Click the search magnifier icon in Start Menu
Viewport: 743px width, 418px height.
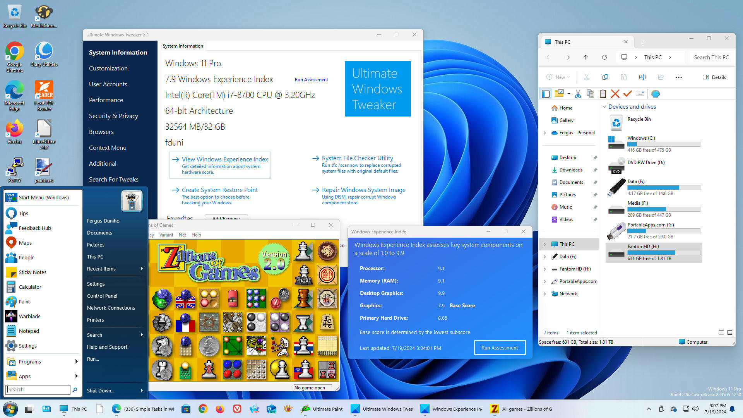75,390
